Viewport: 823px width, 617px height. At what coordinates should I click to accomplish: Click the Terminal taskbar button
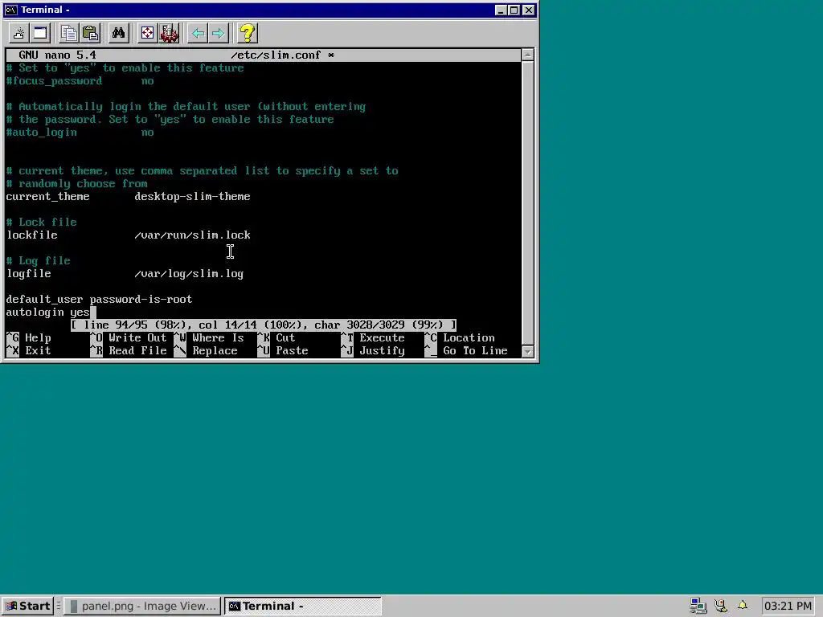coord(303,606)
